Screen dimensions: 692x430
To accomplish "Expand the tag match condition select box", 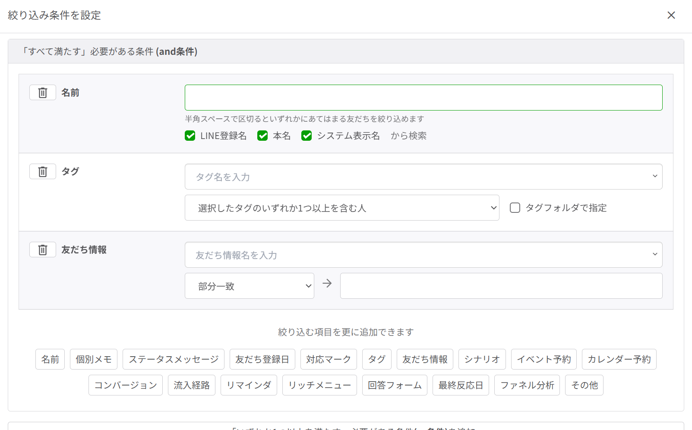I will click(x=341, y=208).
